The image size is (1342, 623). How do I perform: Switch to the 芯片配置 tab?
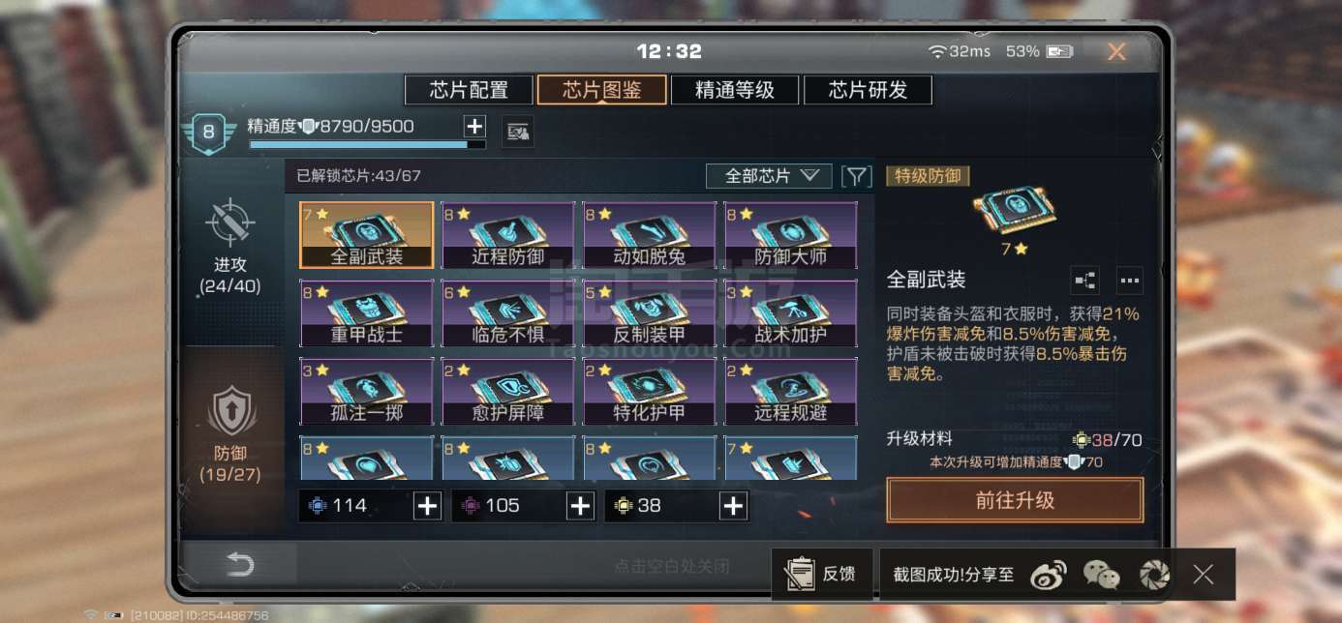[x=469, y=90]
